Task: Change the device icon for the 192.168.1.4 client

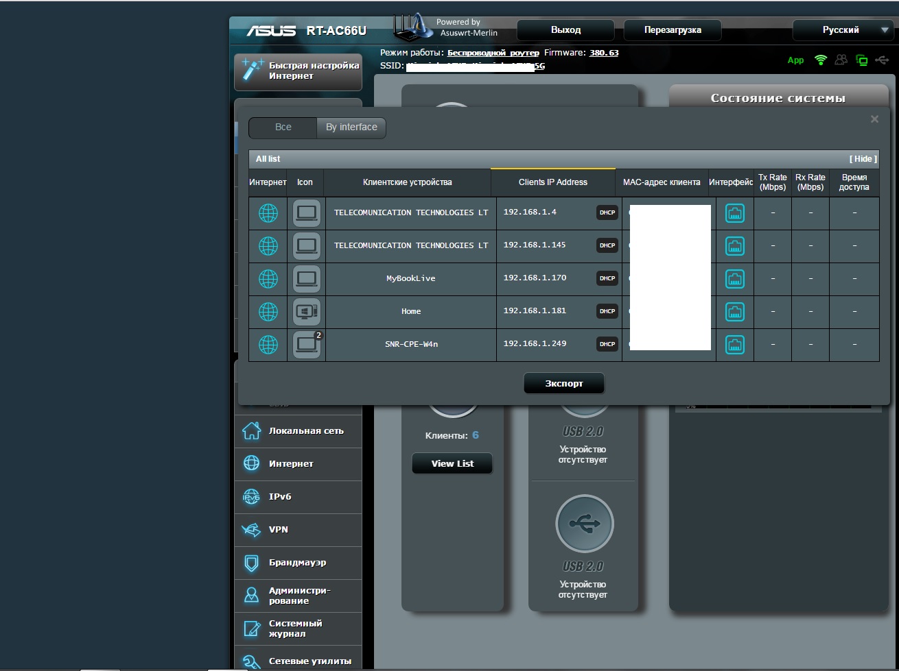Action: 307,213
